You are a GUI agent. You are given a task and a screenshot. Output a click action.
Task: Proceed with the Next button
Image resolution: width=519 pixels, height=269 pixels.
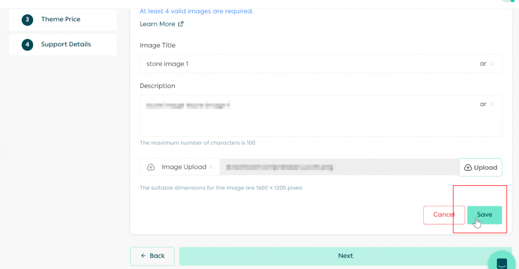(x=345, y=256)
